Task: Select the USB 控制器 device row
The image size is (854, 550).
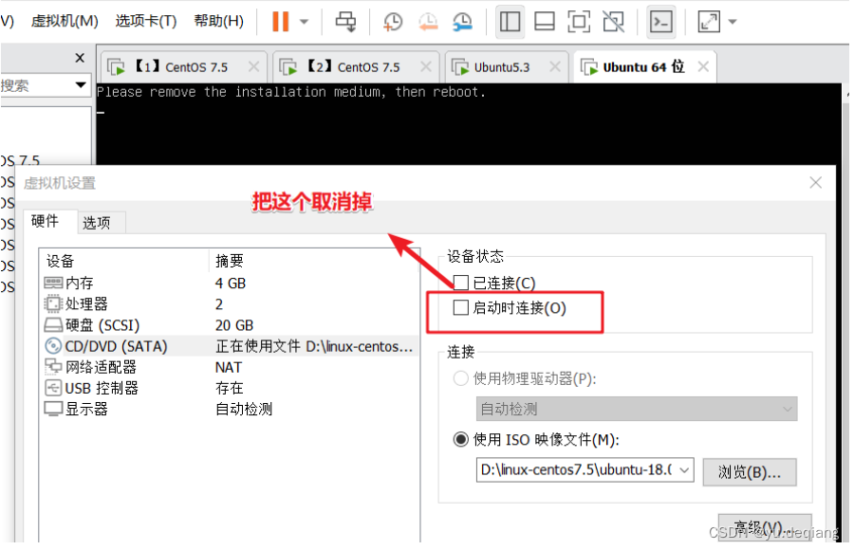Action: tap(231, 388)
